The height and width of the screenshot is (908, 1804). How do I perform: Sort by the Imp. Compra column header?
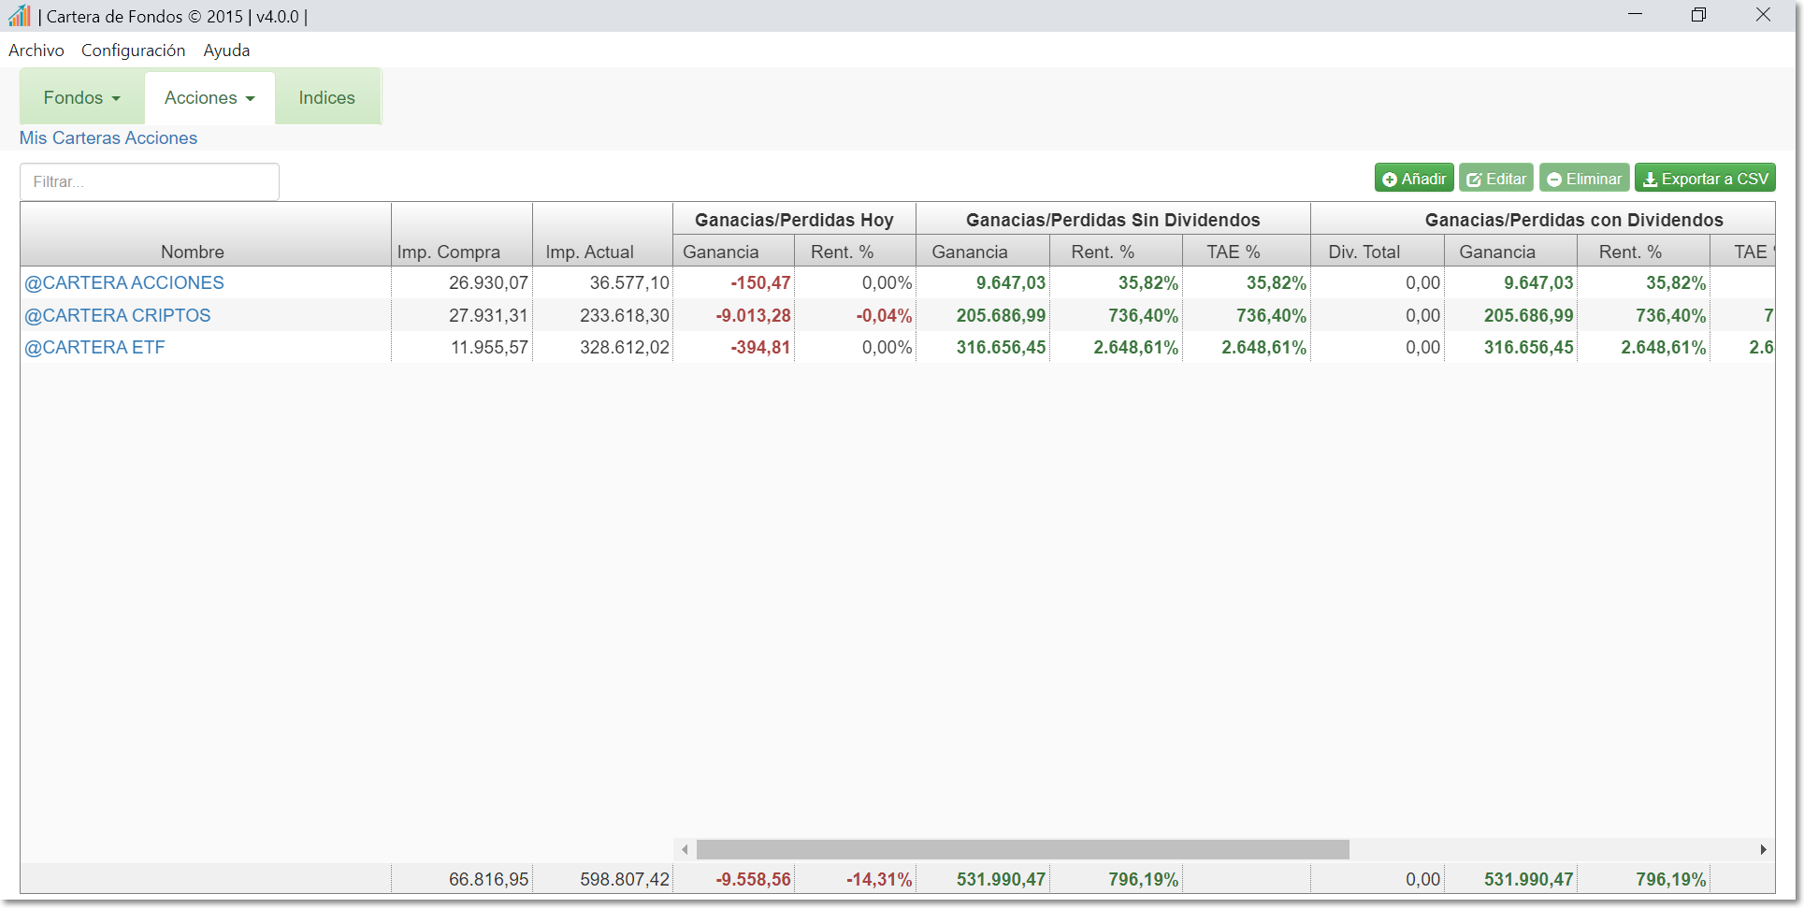[x=449, y=252]
